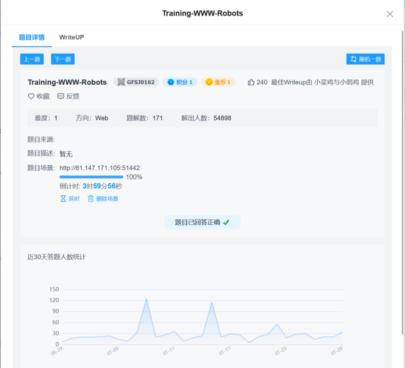The width and height of the screenshot is (405, 368).
Task: Click the Training-WWW-Robots challenge heading
Action: point(67,82)
